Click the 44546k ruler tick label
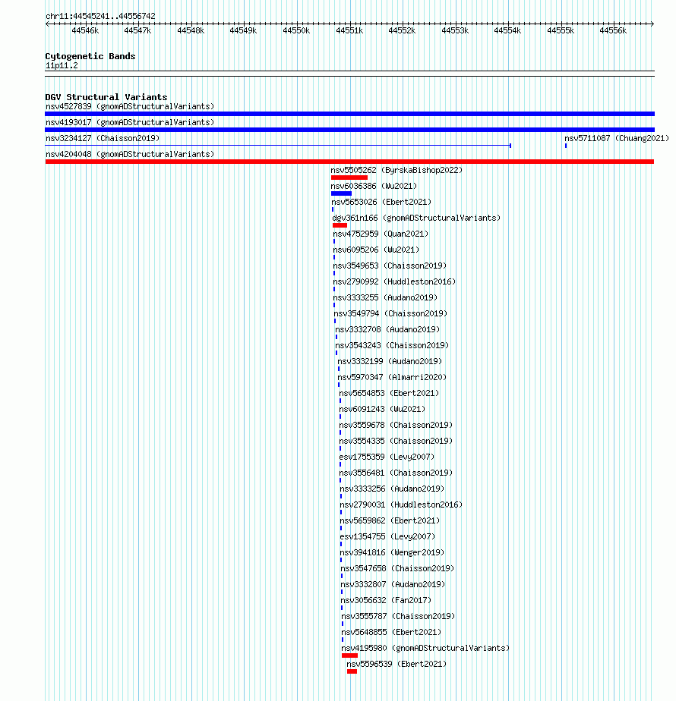Viewport: 676px width, 701px height. pyautogui.click(x=85, y=30)
